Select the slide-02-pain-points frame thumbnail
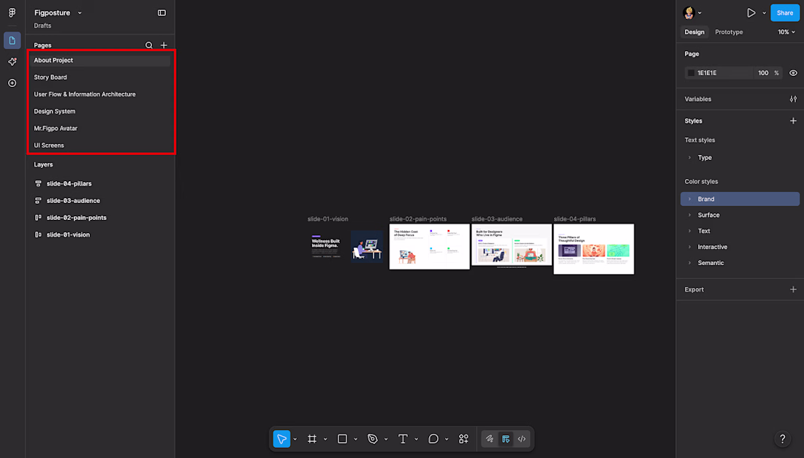This screenshot has width=804, height=458. point(429,246)
